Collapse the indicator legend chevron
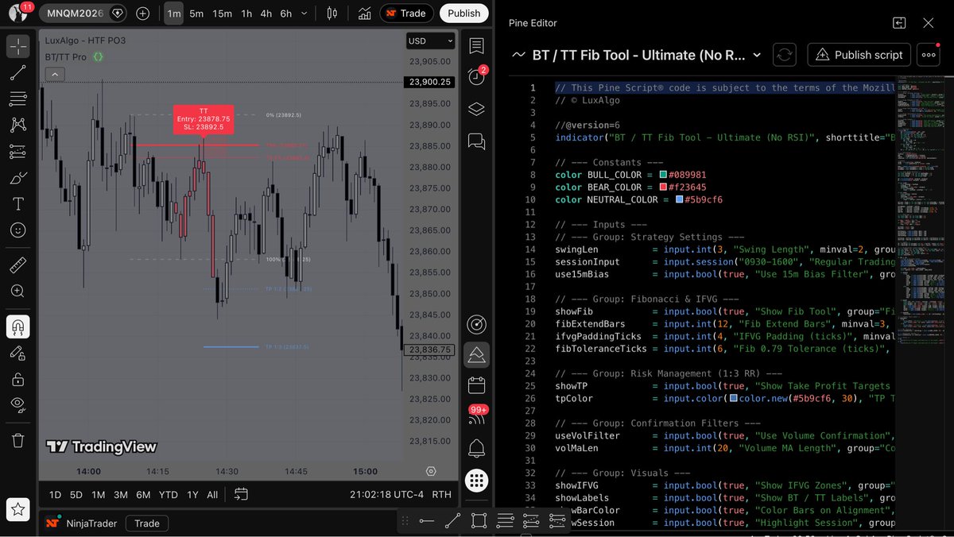This screenshot has width=954, height=537. point(54,75)
